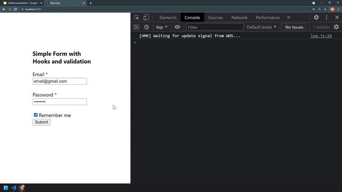Open saved password key icon
The width and height of the screenshot is (342, 192).
tap(314, 10)
